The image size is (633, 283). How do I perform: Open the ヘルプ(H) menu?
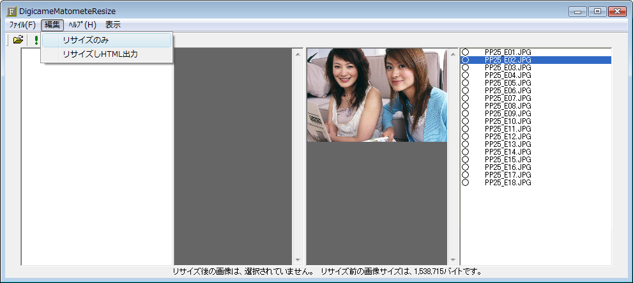coord(82,25)
